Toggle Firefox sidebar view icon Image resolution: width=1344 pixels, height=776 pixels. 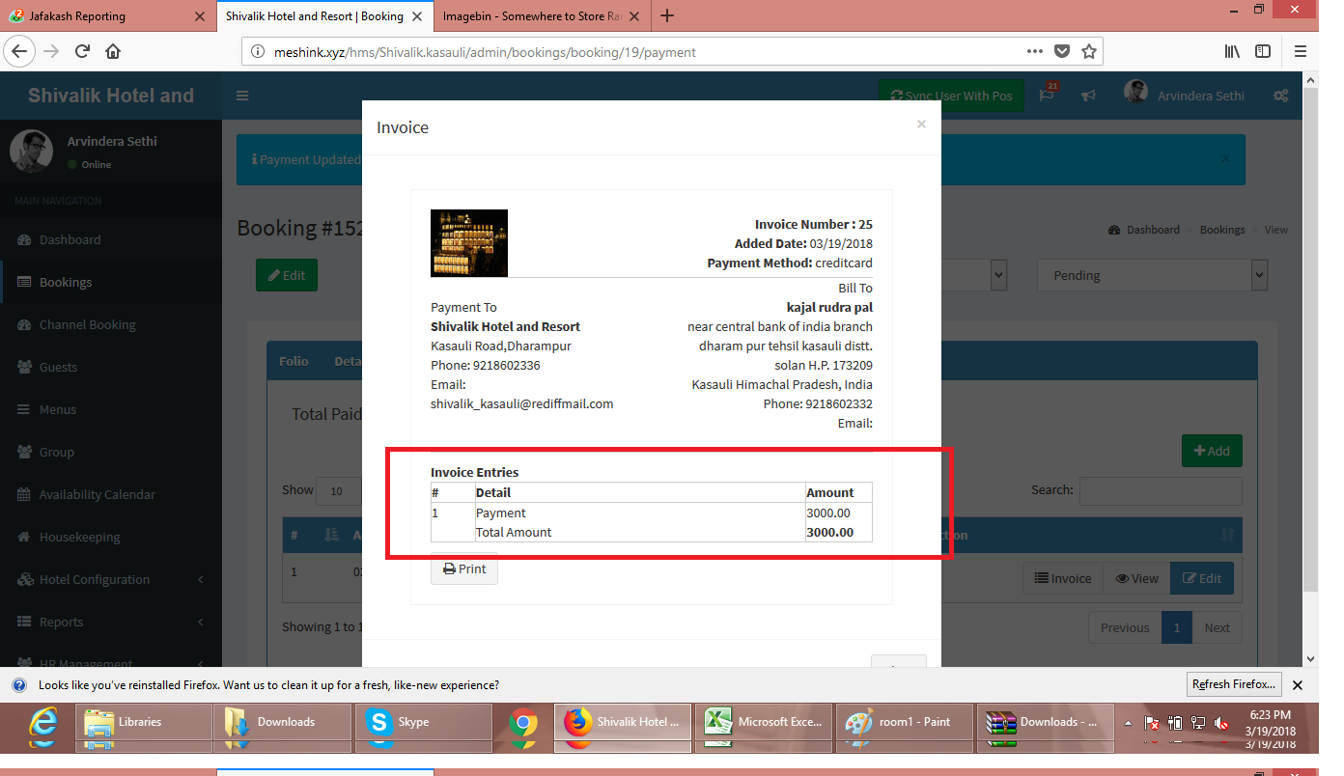pos(1263,51)
